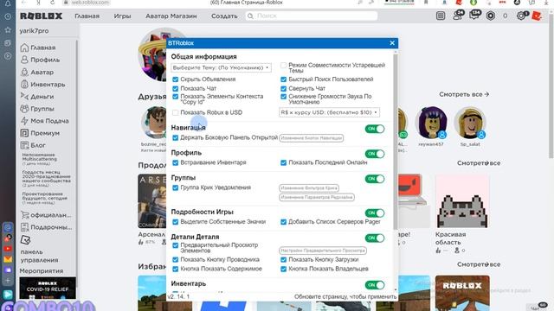Open the Красивая область game thumbnail
The width and height of the screenshot is (554, 311).
click(462, 201)
